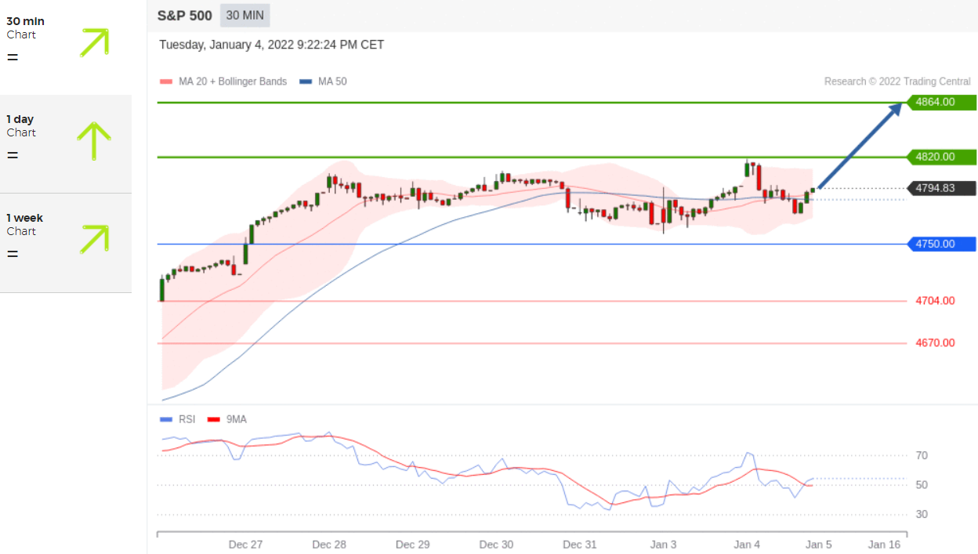Click the 4794.83 current price label
The width and height of the screenshot is (978, 554).
[941, 188]
